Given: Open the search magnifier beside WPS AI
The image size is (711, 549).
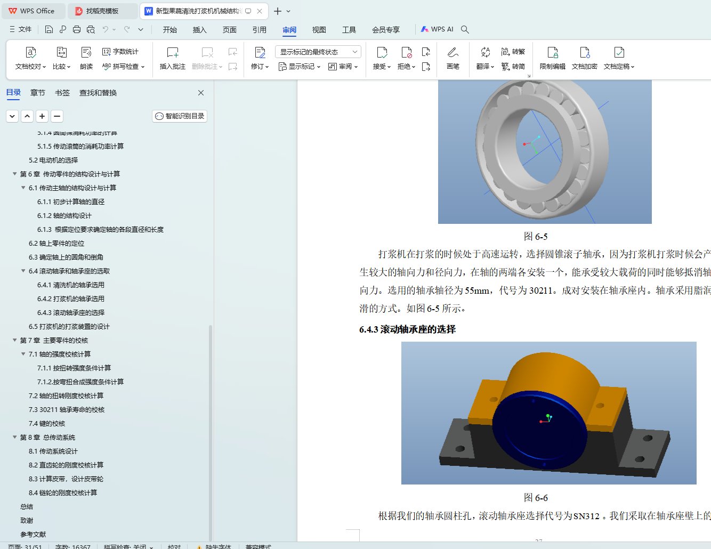Looking at the screenshot, I should (x=465, y=29).
